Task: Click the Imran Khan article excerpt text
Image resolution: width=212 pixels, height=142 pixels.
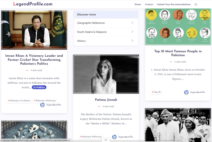Action: 34,83
